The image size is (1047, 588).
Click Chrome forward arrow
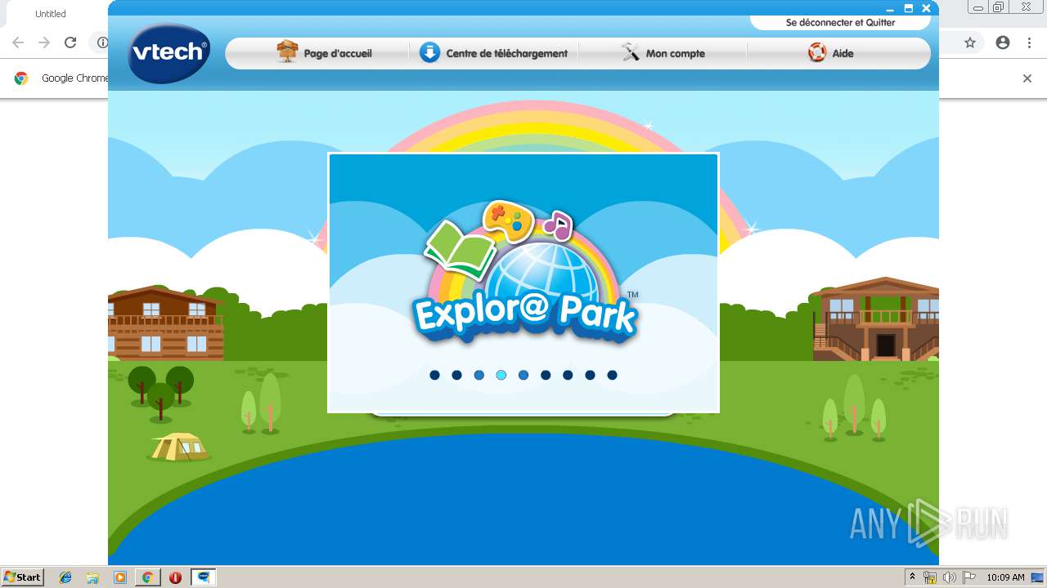click(44, 42)
